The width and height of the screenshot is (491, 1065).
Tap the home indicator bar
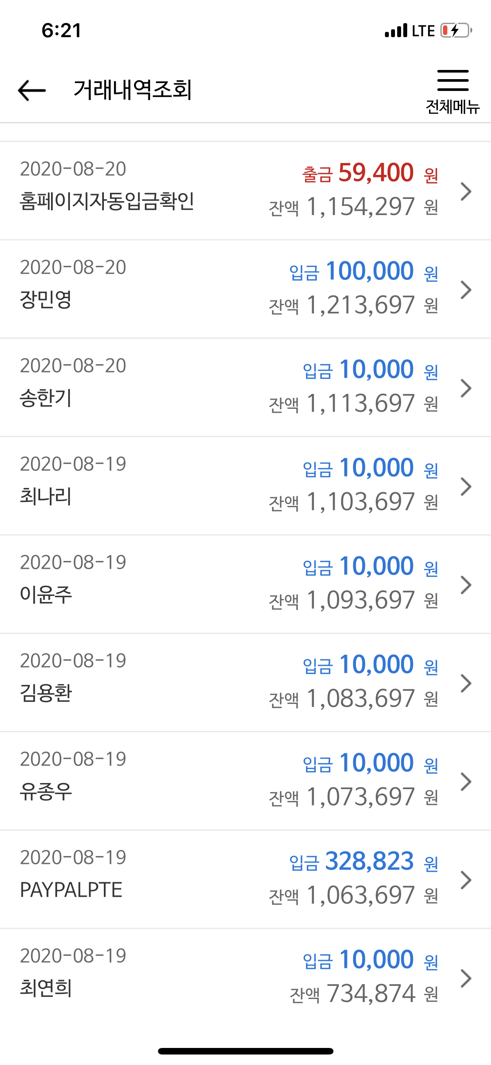[246, 1051]
